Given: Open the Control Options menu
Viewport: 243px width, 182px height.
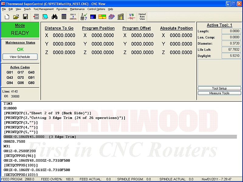Looking at the screenshot, I should coord(96,9).
